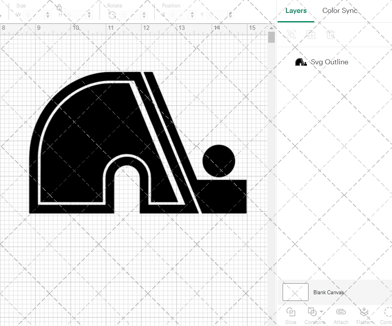Click the Width input field
Screen dimensions: 392x326
tap(34, 15)
